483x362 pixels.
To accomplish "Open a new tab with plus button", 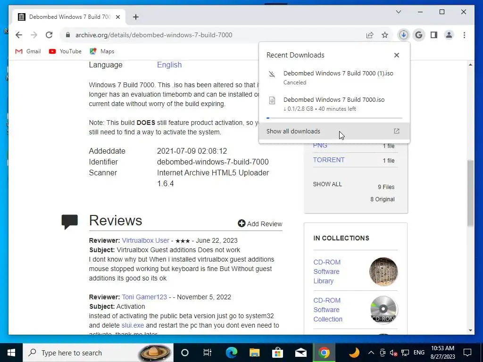I will click(136, 17).
